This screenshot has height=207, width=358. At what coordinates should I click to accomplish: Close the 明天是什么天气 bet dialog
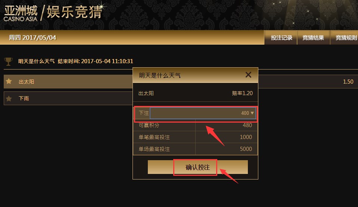click(x=248, y=75)
